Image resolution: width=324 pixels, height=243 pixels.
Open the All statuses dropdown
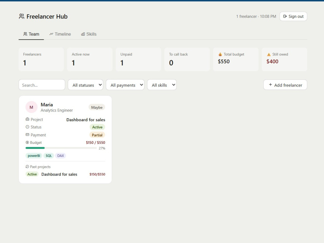[x=86, y=85]
